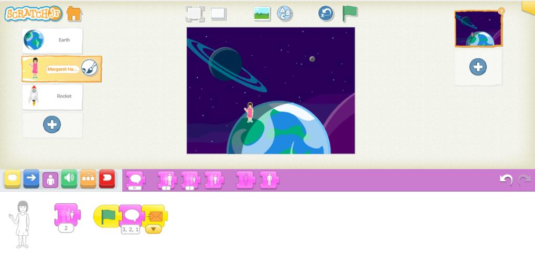Viewport: 535px width, 273px height.
Task: Add a new page
Action: 478,67
